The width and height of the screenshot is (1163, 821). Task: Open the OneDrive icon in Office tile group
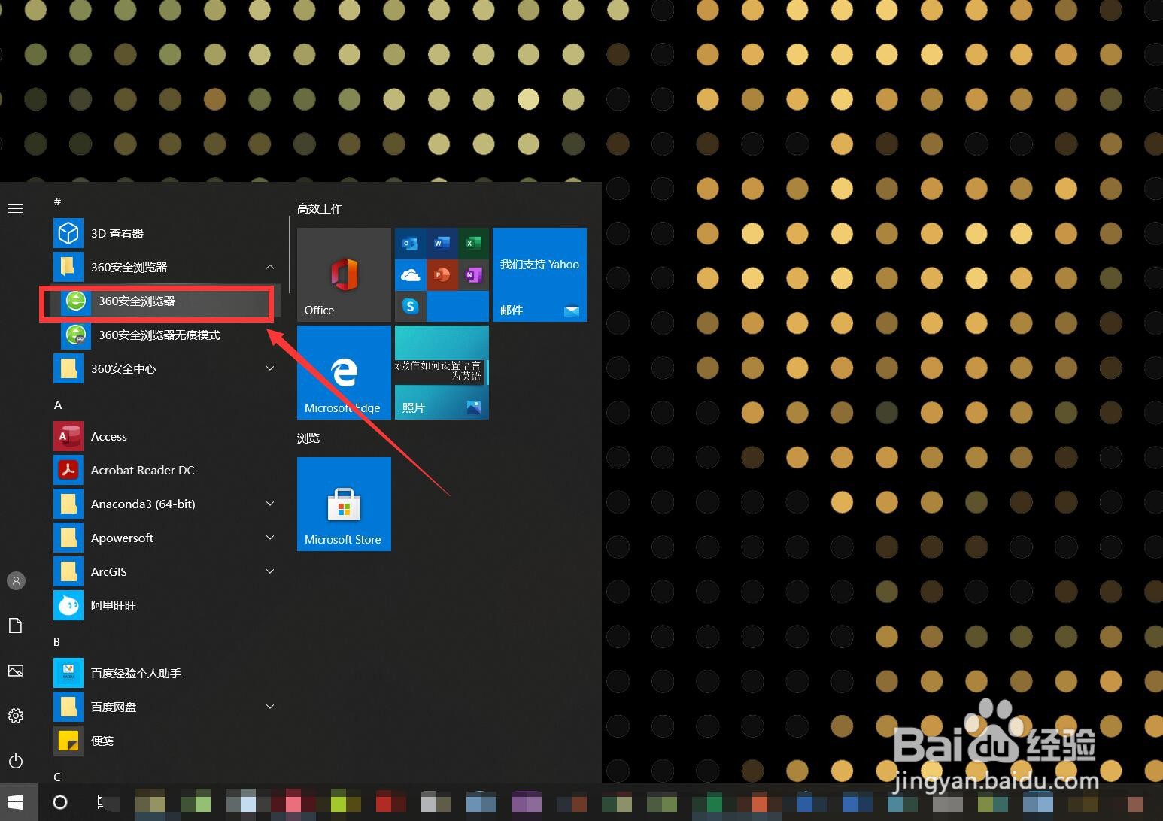click(410, 275)
